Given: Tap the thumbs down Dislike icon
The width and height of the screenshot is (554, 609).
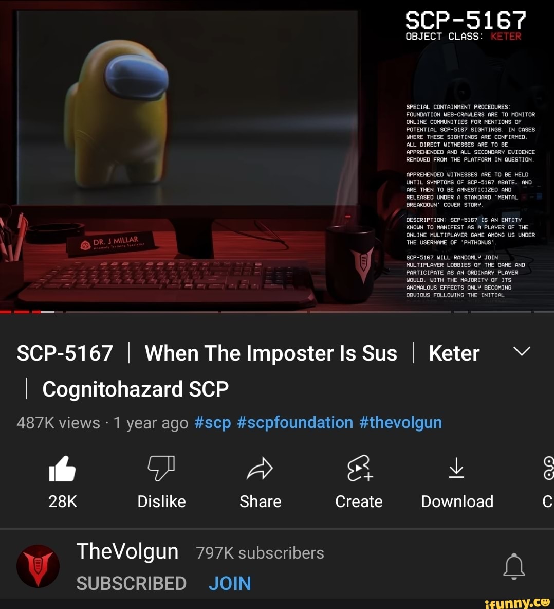Looking at the screenshot, I should coord(161,468).
